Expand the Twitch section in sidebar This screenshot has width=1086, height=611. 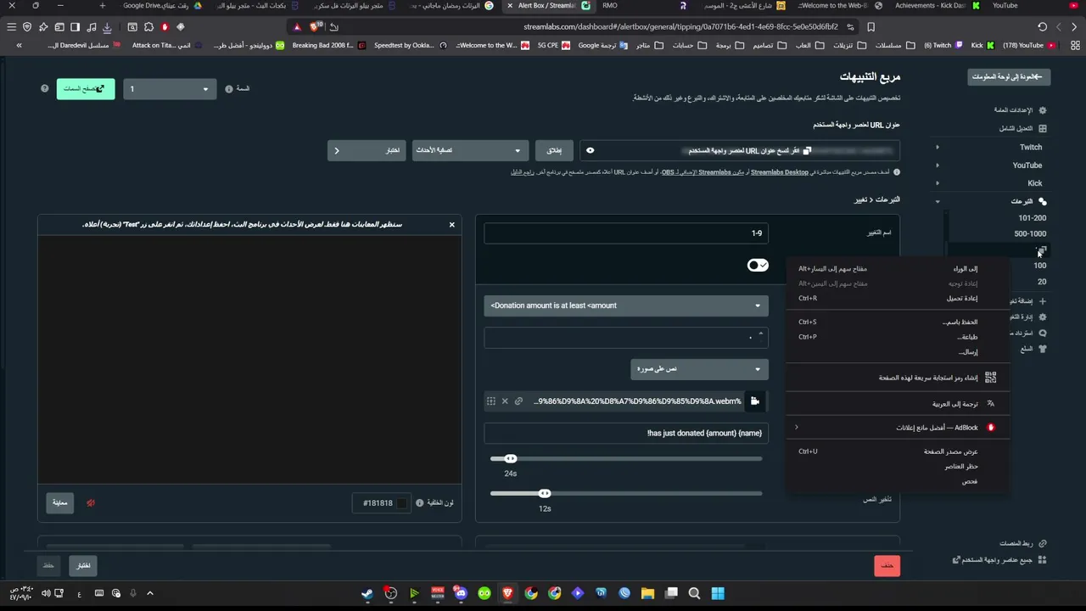(938, 148)
